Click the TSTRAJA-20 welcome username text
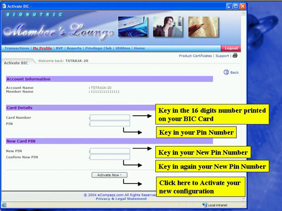The image size is (282, 211). (76, 61)
